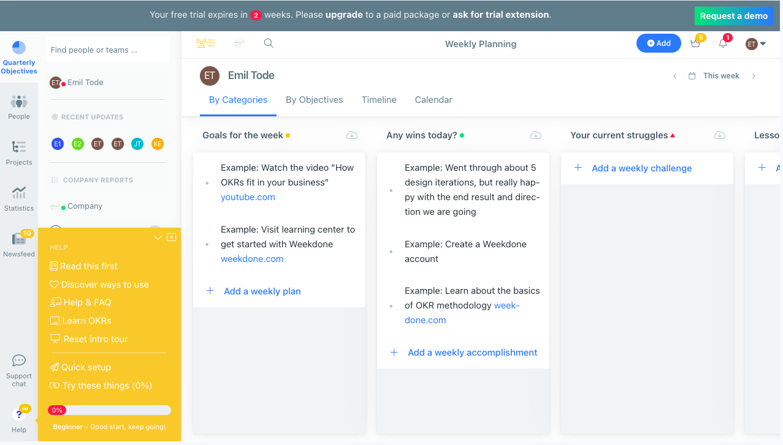Select the green E2 avatar in recent updates

coord(77,144)
